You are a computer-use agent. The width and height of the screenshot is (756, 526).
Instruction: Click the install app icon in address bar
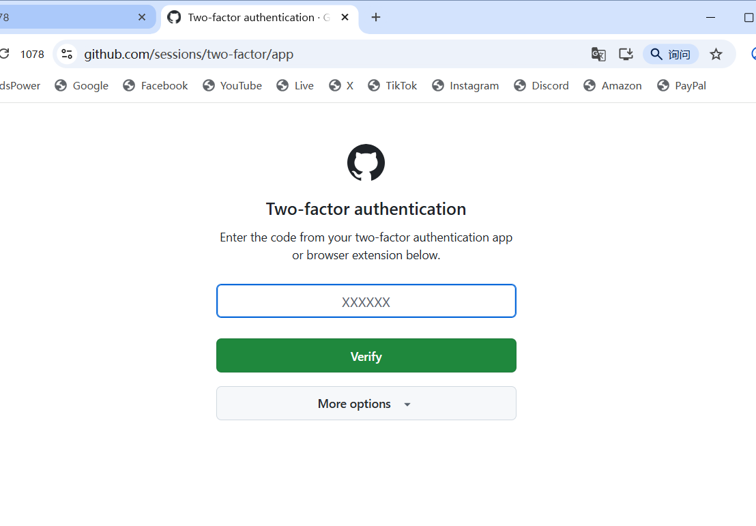[626, 54]
